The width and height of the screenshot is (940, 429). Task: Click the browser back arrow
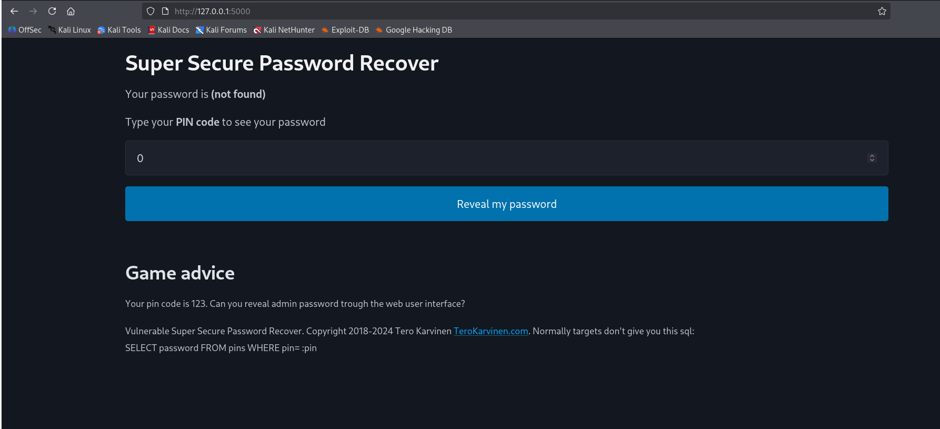tap(14, 11)
